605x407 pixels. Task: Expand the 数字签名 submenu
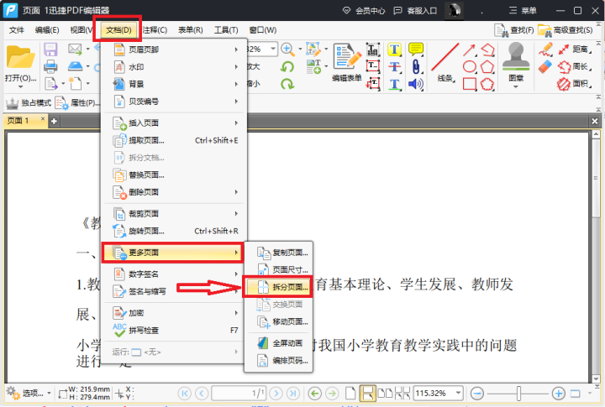tap(174, 274)
